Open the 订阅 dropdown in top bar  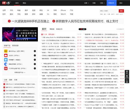coord(102,3)
